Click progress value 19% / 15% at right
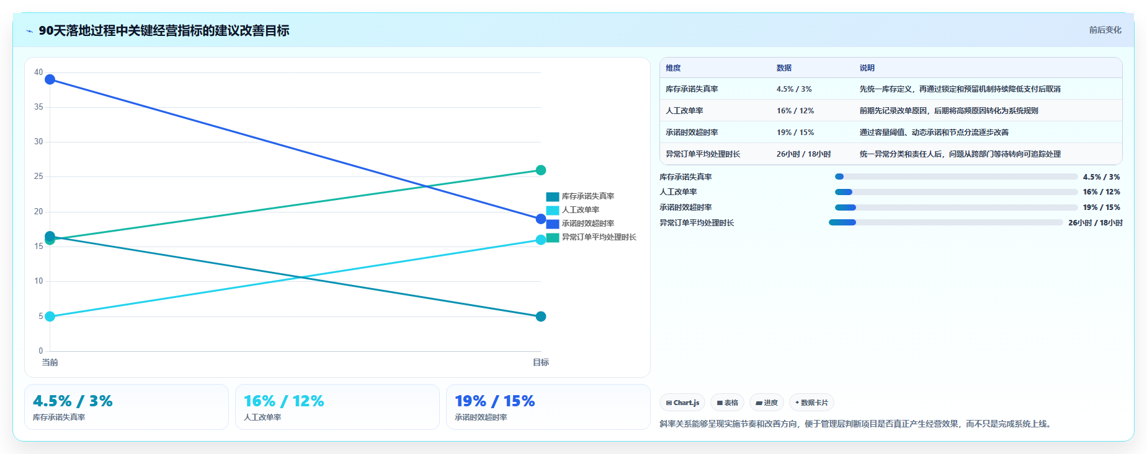The image size is (1147, 454). pos(1101,207)
